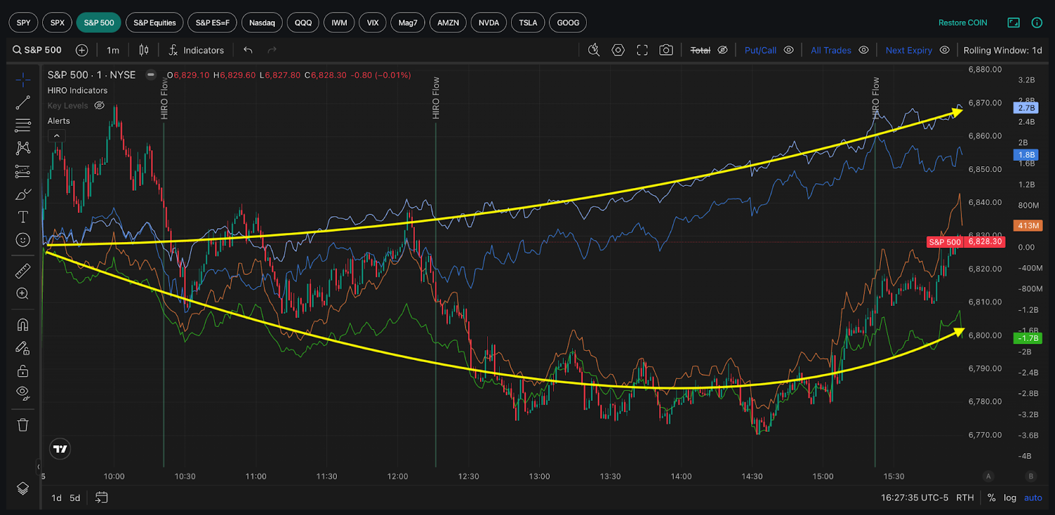Screen dimensions: 1055x515
Task: Select the crosshair cursor tool
Action: pyautogui.click(x=23, y=80)
